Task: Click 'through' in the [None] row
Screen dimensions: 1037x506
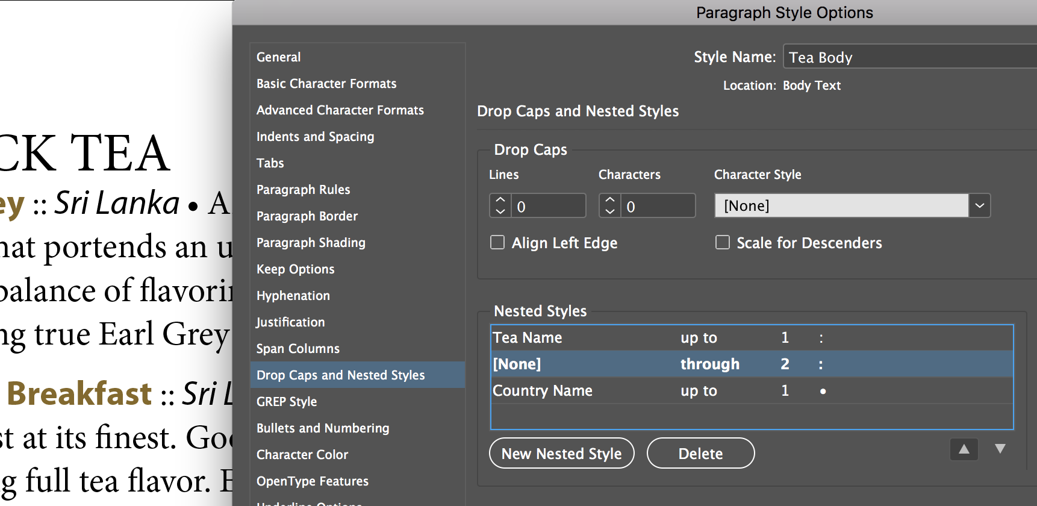Action: point(710,364)
